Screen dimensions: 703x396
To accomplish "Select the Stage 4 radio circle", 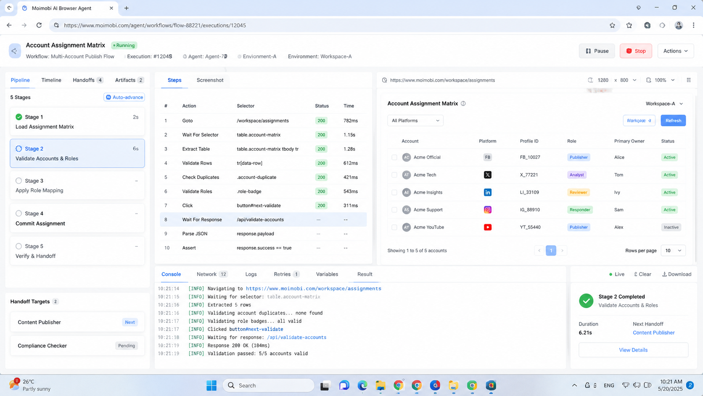I will pyautogui.click(x=18, y=213).
